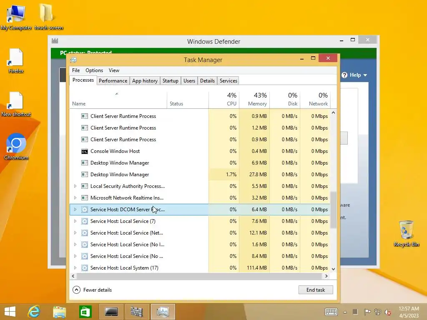This screenshot has width=427, height=320.
Task: Open the touch screen folder icon
Action: (48, 17)
